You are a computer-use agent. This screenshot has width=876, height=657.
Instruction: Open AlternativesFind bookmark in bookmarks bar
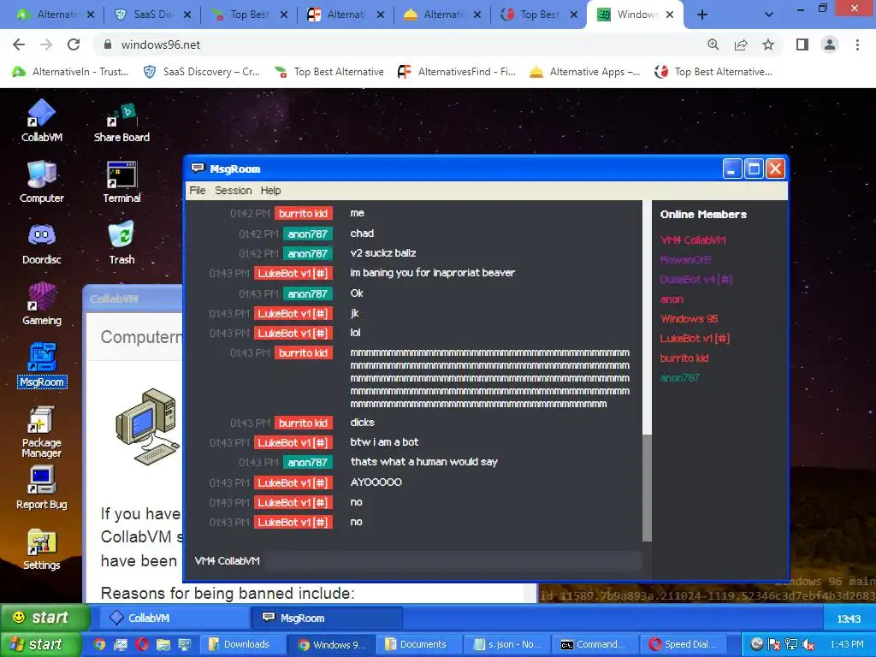tap(456, 72)
